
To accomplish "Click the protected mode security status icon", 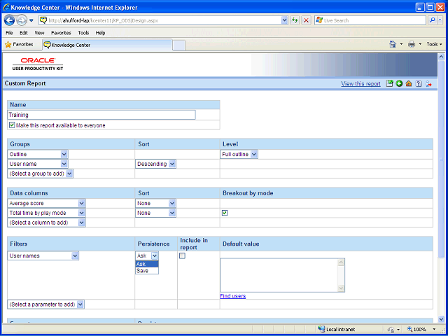I will (x=391, y=330).
